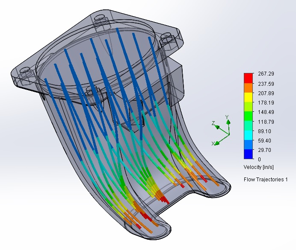Image resolution: width=296 pixels, height=250 pixels.
Task: Pick the cyan band in the legend bar
Action: [x=248, y=136]
